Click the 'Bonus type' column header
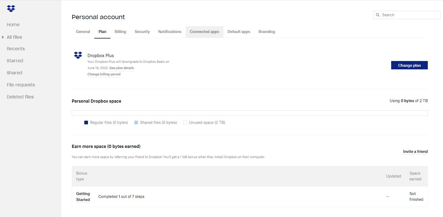 [82, 176]
